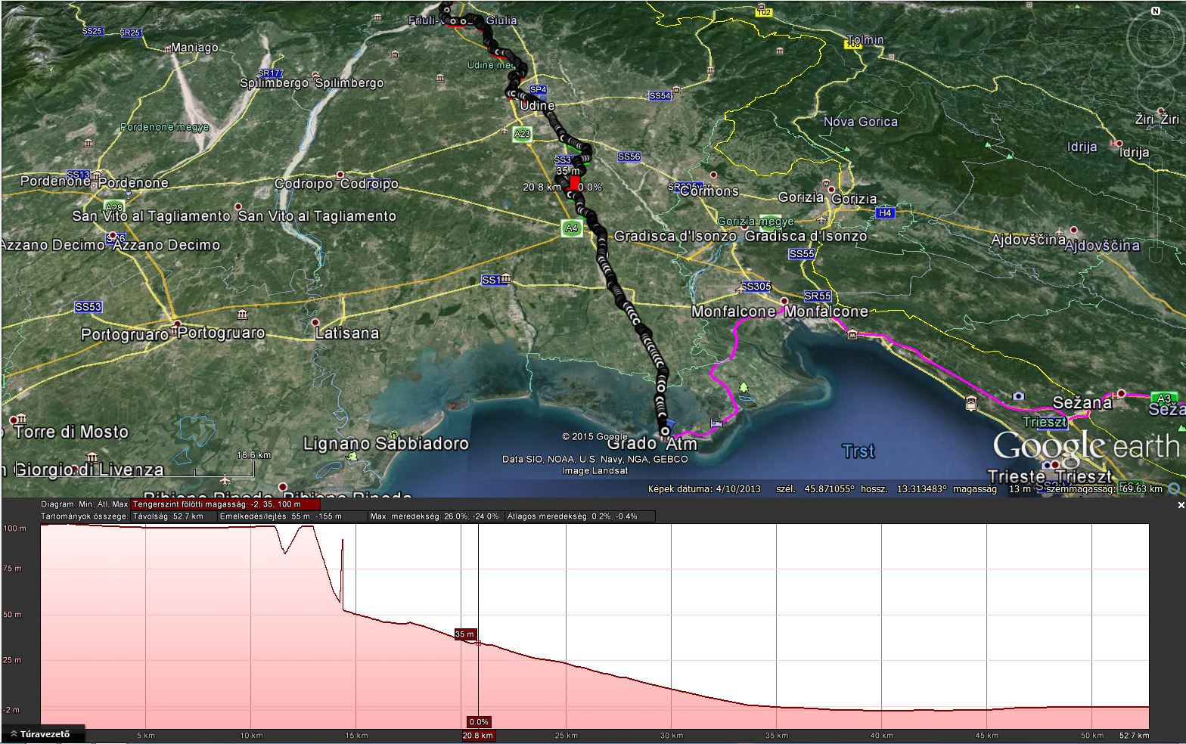This screenshot has width=1186, height=744.
Task: Click the SS53 road shield
Action: tap(88, 307)
